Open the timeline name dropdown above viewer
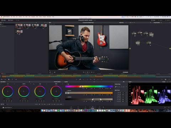The width and height of the screenshot is (171, 128). tap(88, 22)
